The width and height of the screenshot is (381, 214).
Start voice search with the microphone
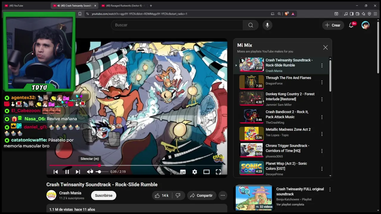(x=267, y=25)
